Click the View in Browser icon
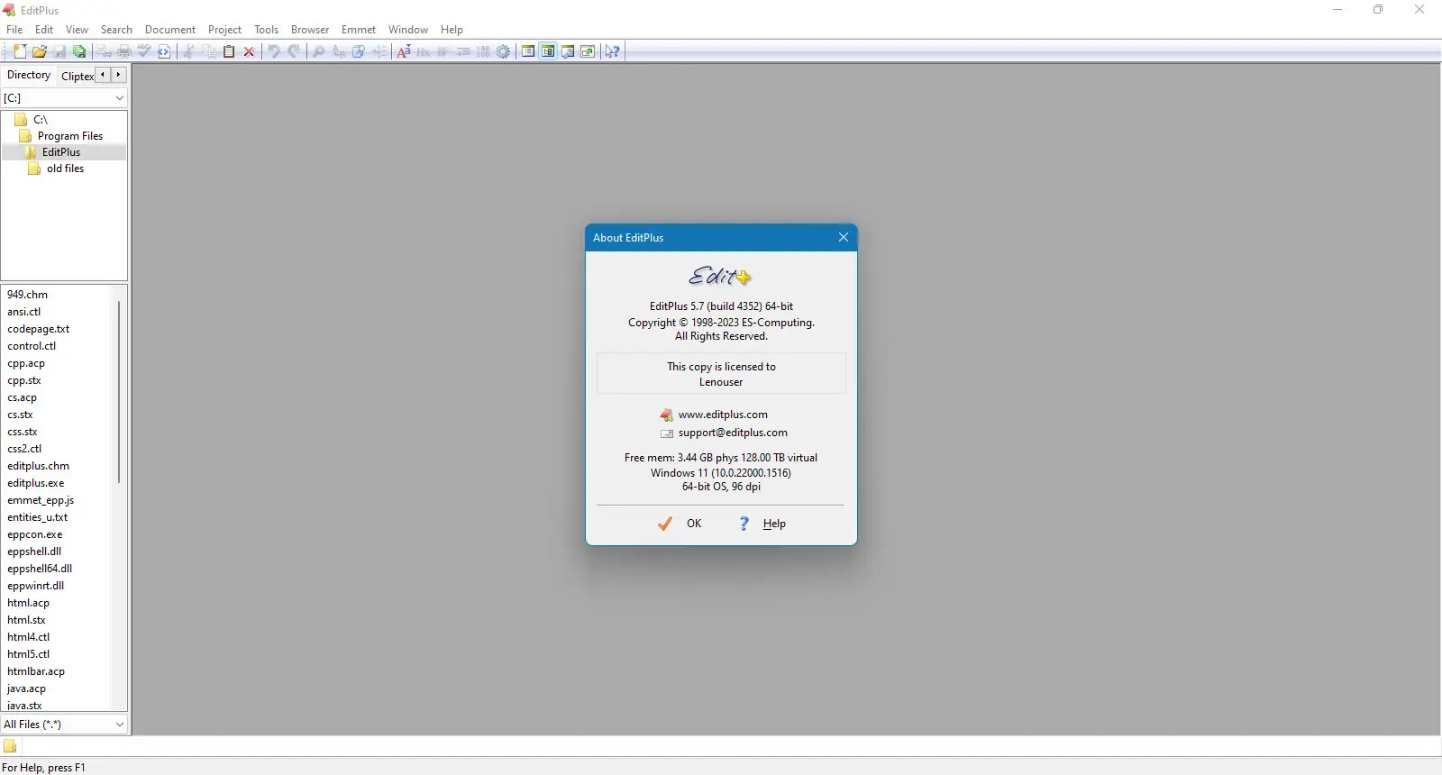 [x=164, y=51]
